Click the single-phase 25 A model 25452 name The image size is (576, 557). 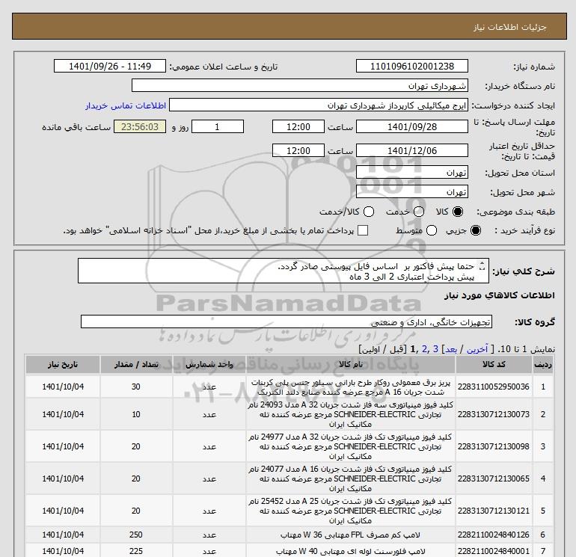pos(350,511)
